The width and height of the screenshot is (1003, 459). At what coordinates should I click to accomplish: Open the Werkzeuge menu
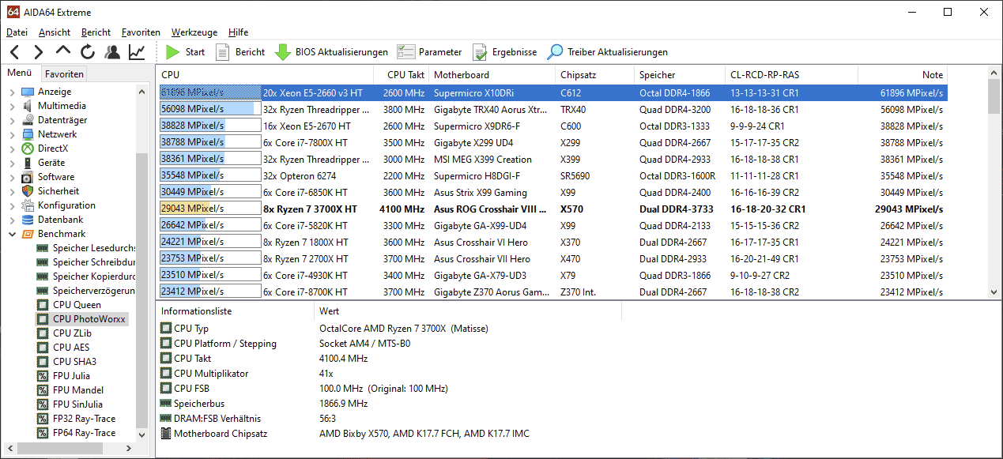(194, 32)
